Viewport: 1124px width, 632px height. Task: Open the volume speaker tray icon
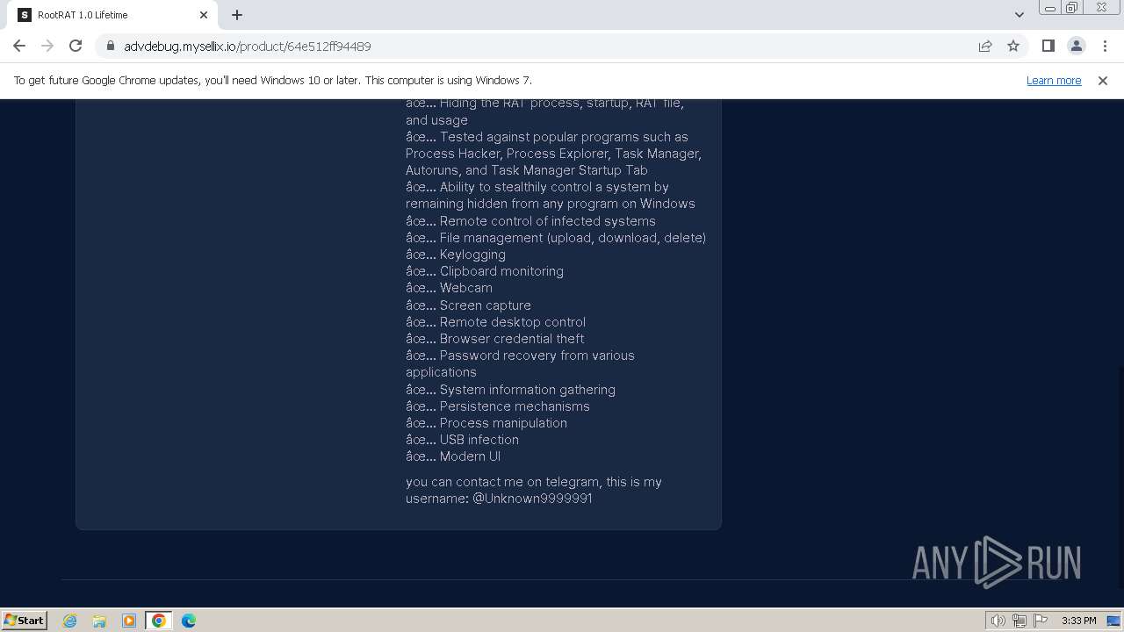point(998,621)
